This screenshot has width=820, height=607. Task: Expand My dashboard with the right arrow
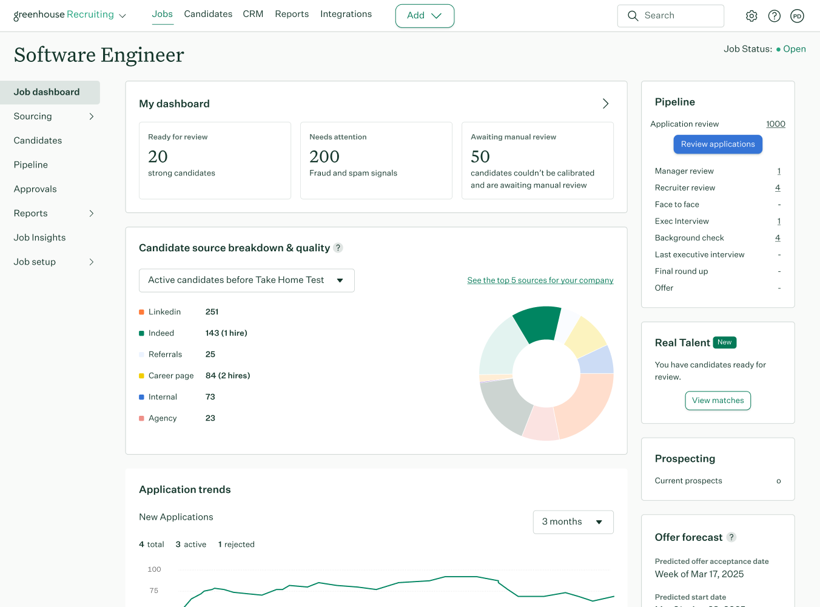click(605, 104)
